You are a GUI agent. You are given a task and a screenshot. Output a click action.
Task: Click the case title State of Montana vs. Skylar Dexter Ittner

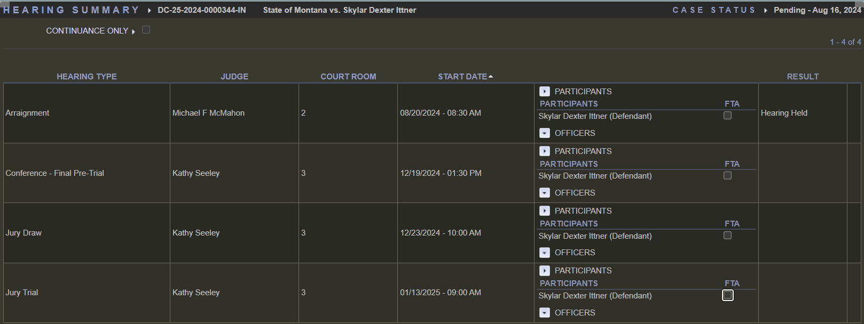pos(340,10)
